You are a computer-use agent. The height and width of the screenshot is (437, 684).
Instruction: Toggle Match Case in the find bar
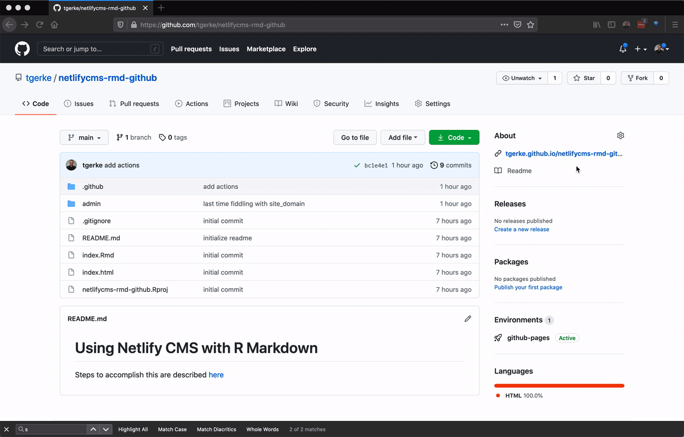172,429
